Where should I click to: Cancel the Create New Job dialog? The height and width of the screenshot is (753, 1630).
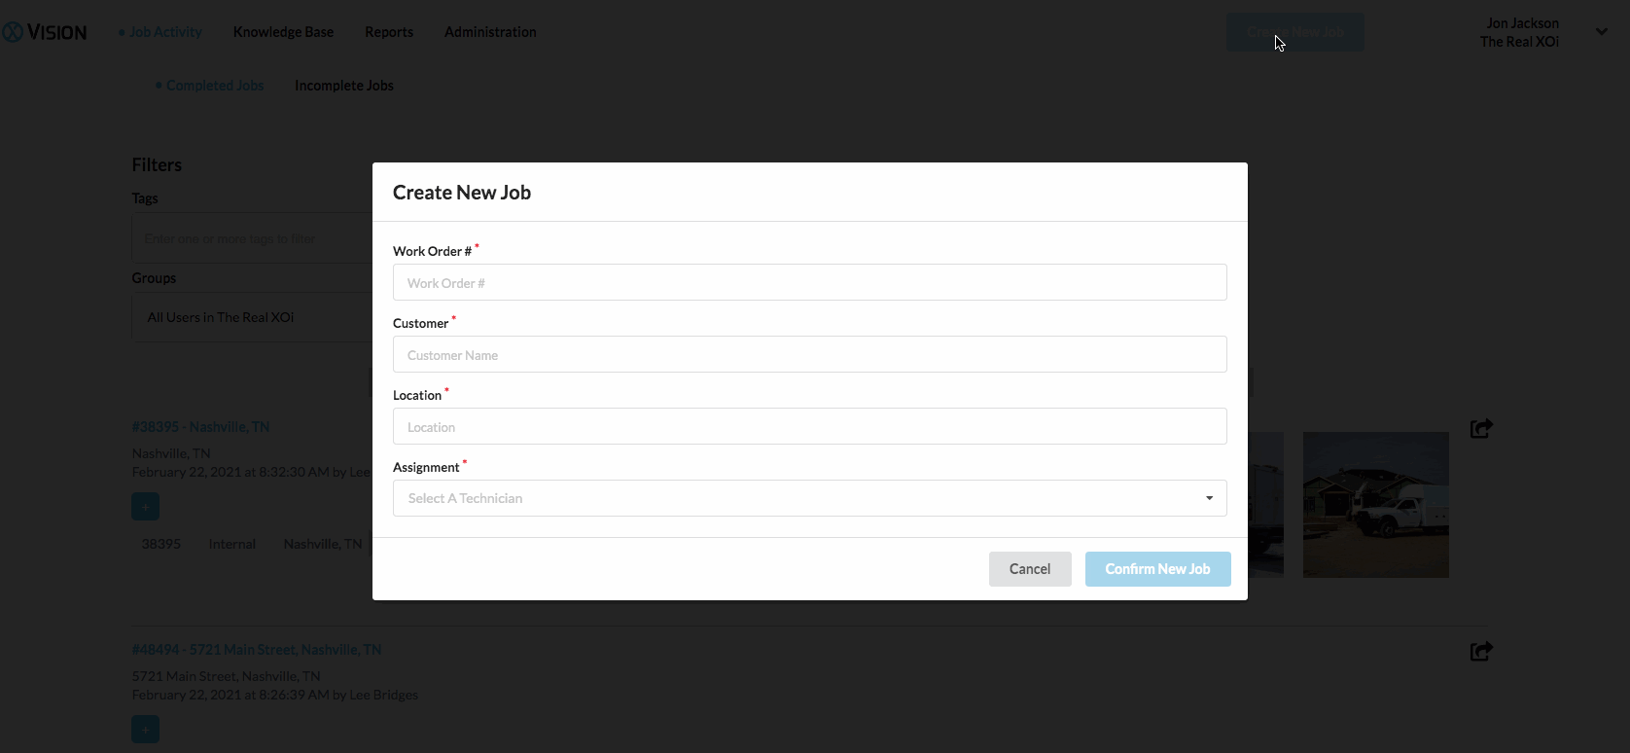(x=1030, y=569)
